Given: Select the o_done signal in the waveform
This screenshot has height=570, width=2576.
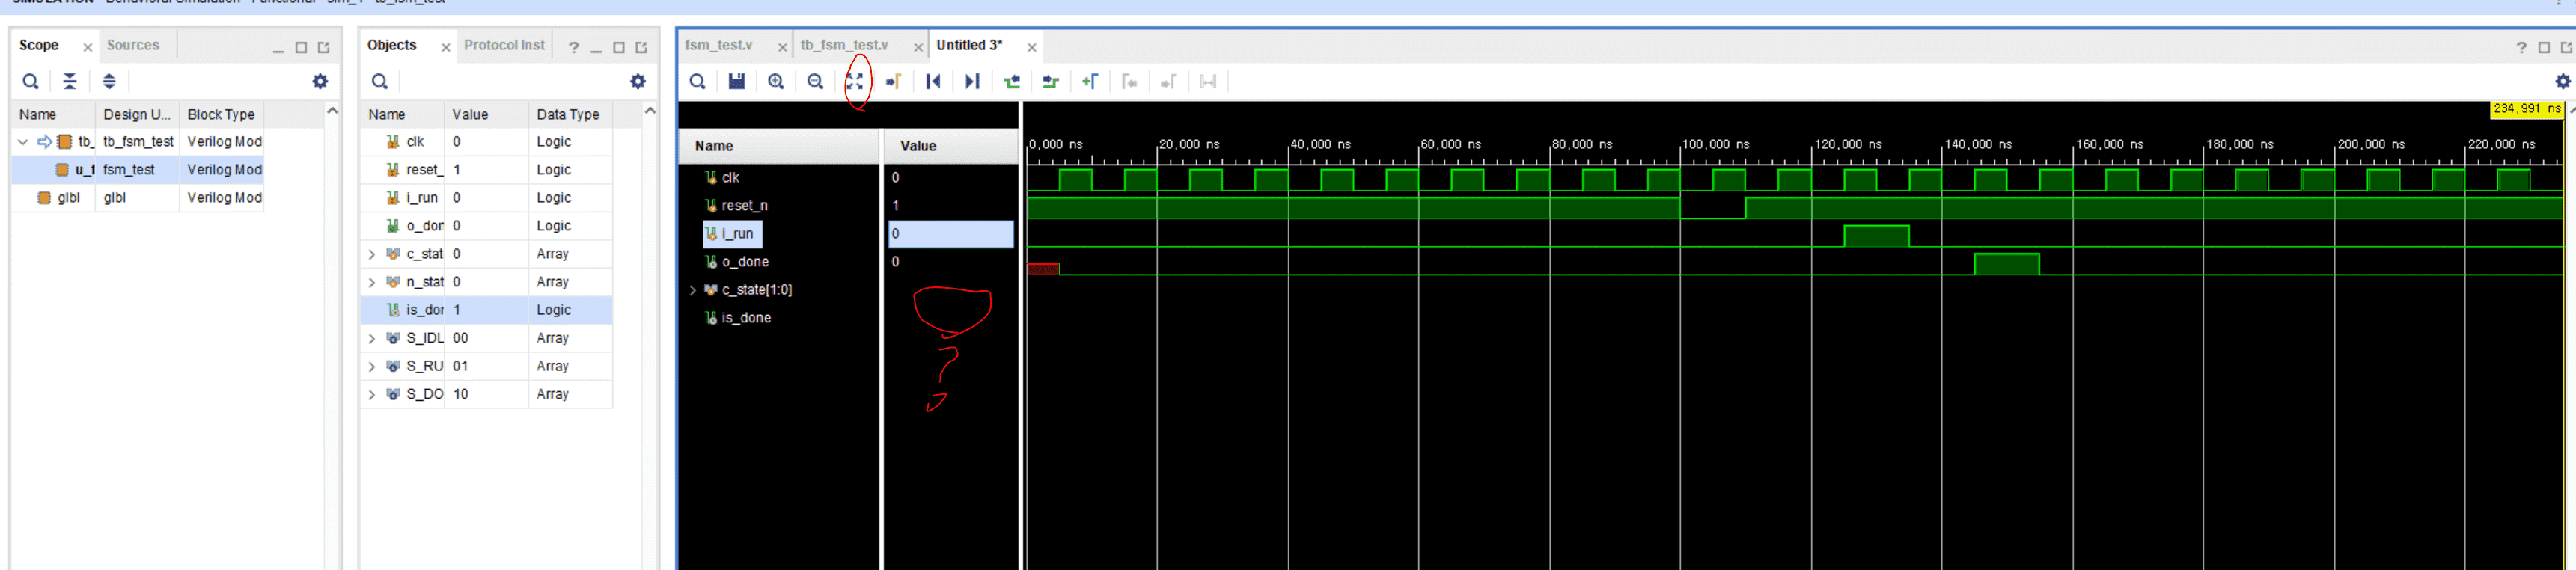Looking at the screenshot, I should pyautogui.click(x=745, y=261).
